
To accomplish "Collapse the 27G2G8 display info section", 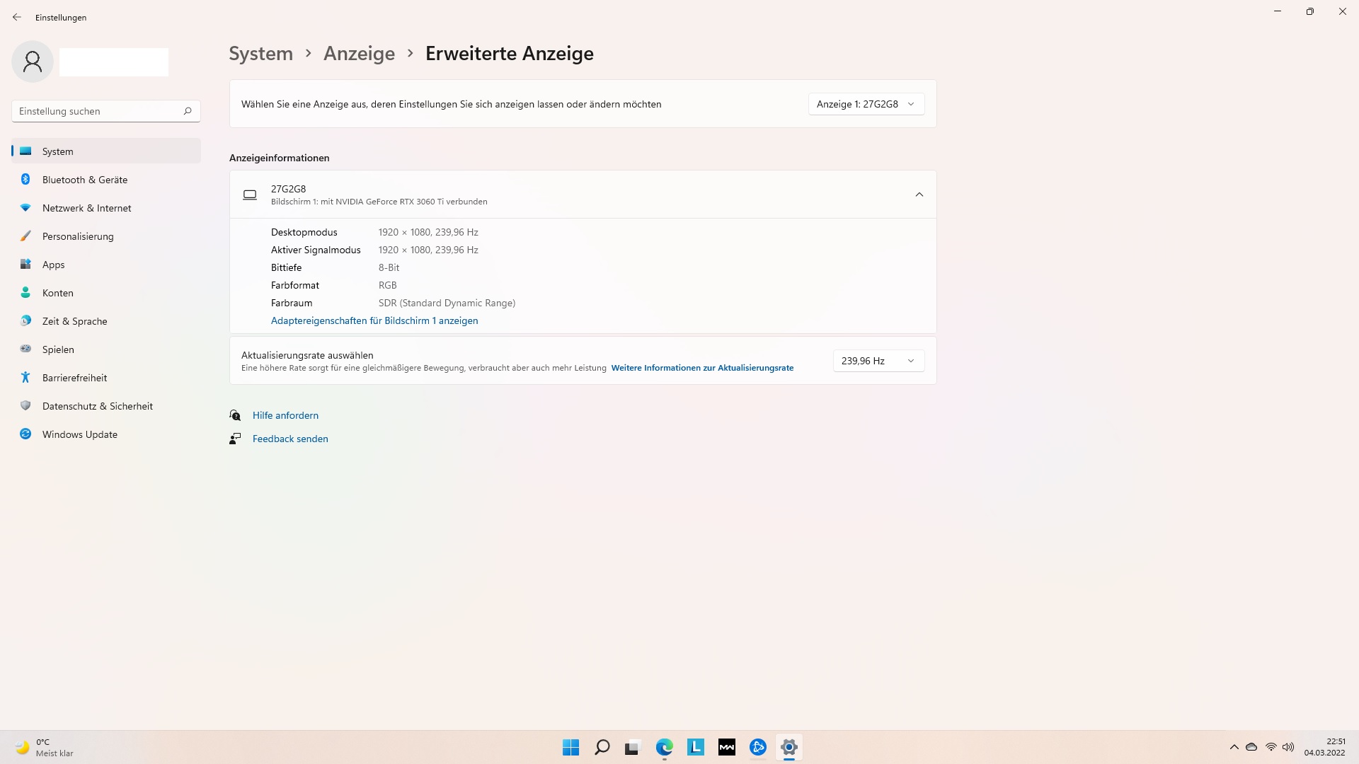I will pyautogui.click(x=919, y=195).
